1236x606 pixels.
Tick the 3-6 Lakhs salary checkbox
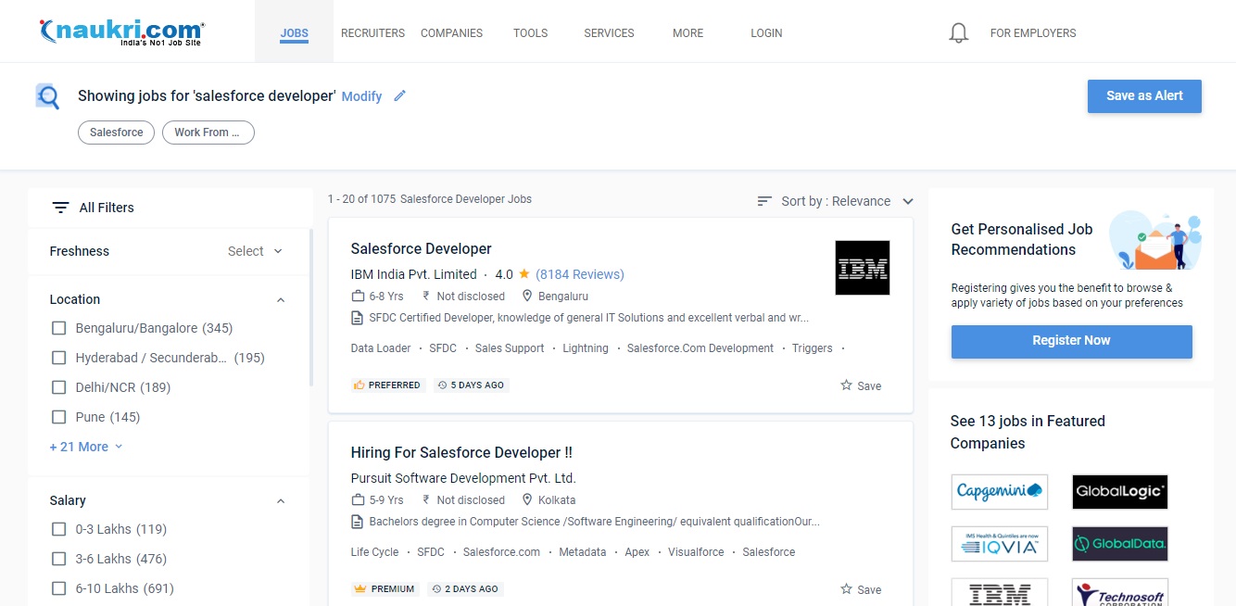point(59,559)
